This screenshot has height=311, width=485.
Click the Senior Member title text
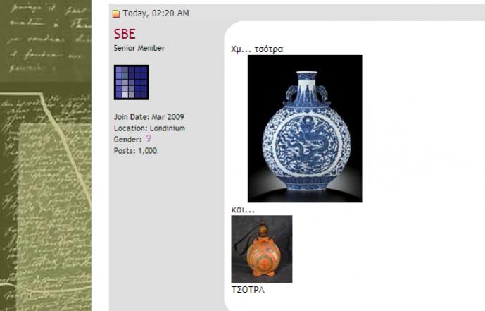139,49
